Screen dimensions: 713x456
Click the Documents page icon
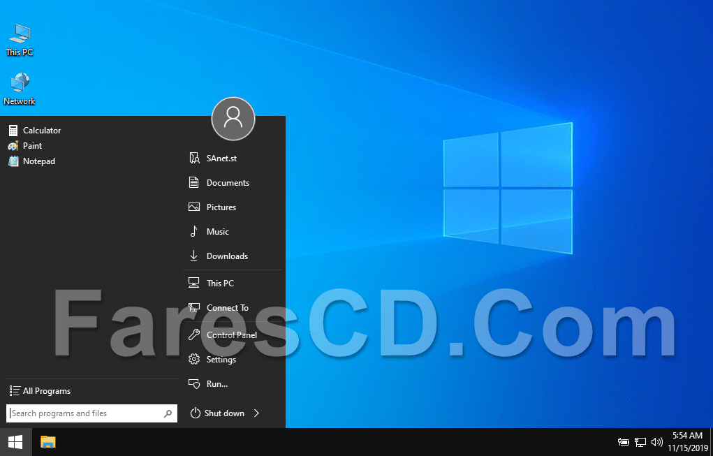[193, 182]
